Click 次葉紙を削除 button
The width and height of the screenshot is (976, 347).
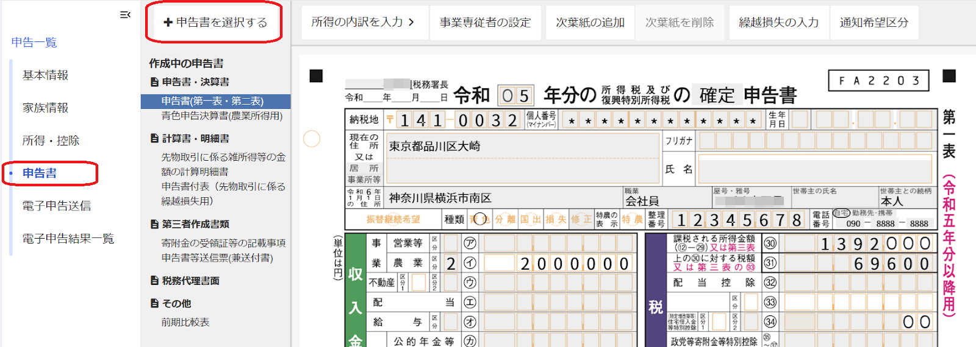point(680,23)
